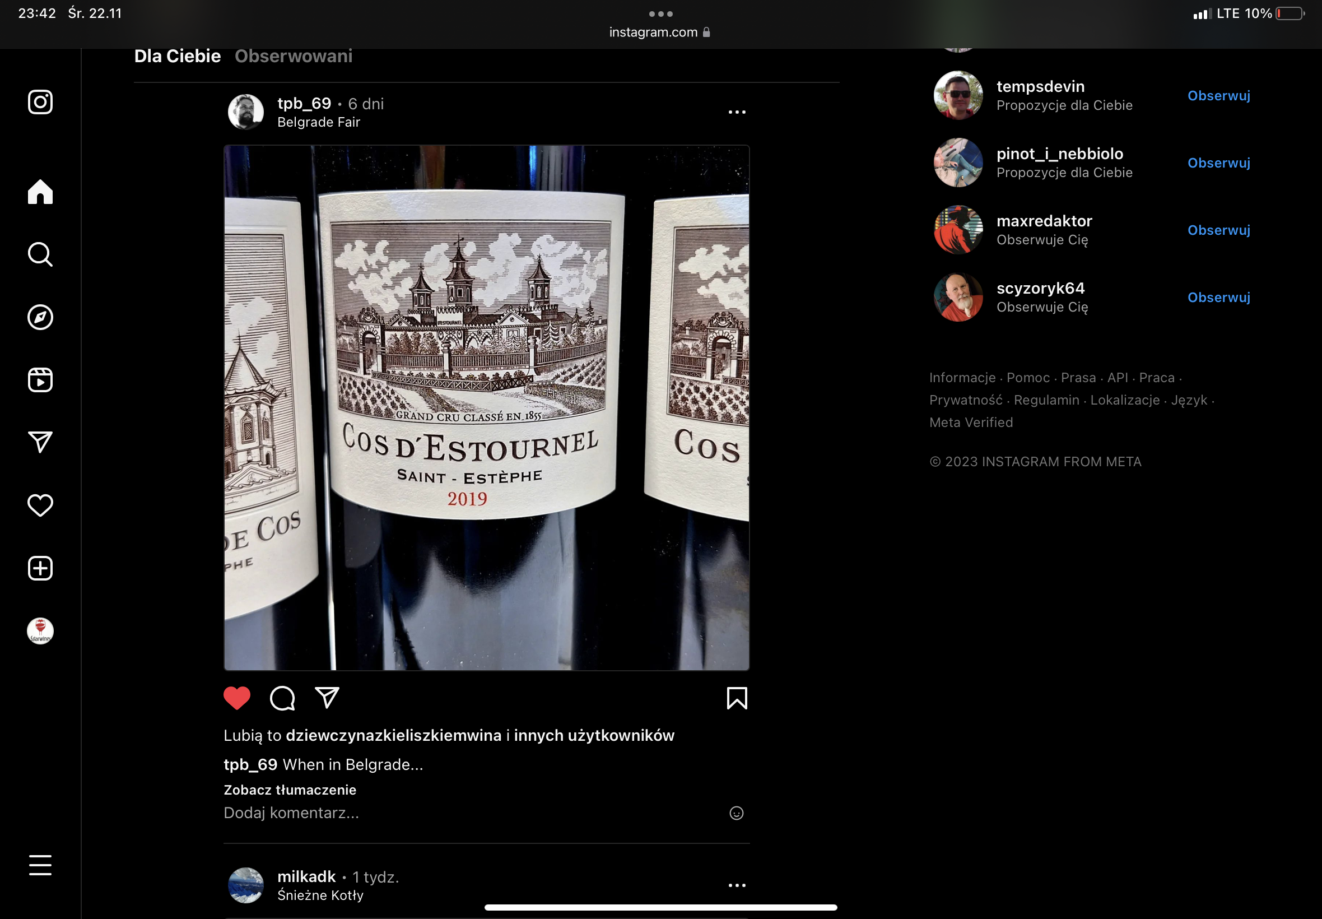Tap the battery indicator in status bar
This screenshot has width=1322, height=919.
click(x=1289, y=13)
